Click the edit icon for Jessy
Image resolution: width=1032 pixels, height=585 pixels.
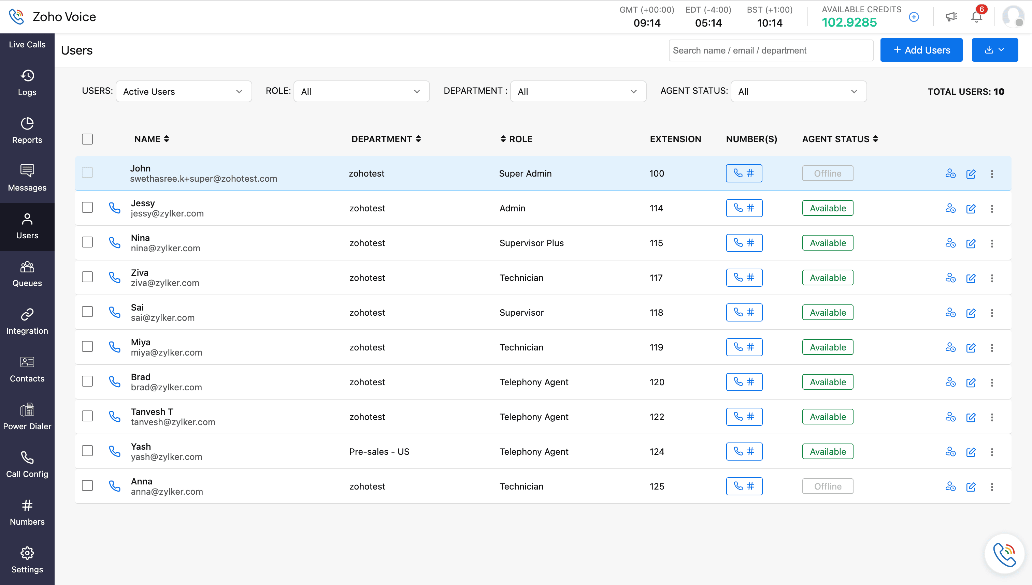point(971,209)
